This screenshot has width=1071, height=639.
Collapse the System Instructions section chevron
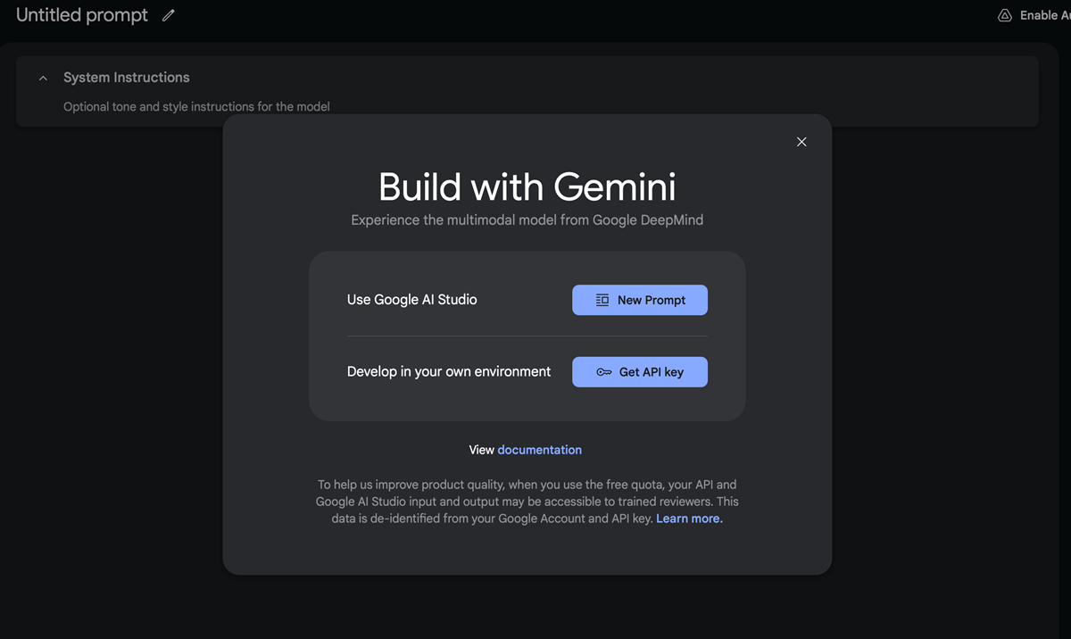43,79
